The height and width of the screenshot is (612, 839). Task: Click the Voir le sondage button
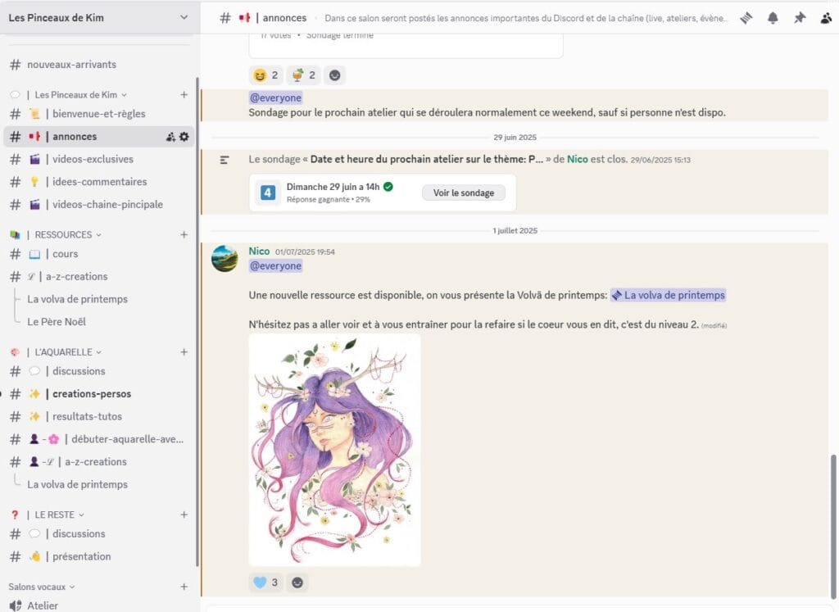(x=464, y=193)
